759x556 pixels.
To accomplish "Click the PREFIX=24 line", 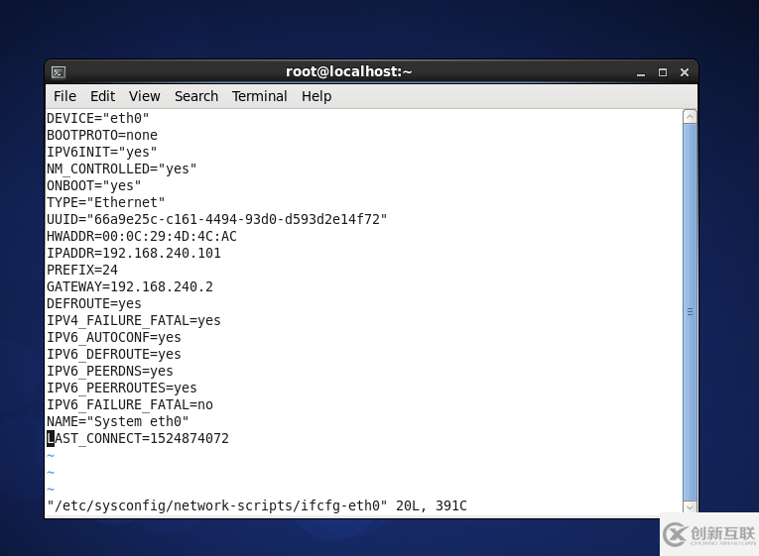I will 82,270.
